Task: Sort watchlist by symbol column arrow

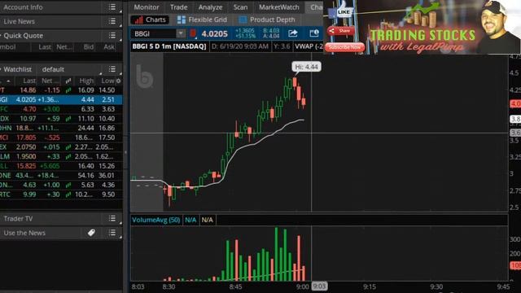Action: (8, 81)
